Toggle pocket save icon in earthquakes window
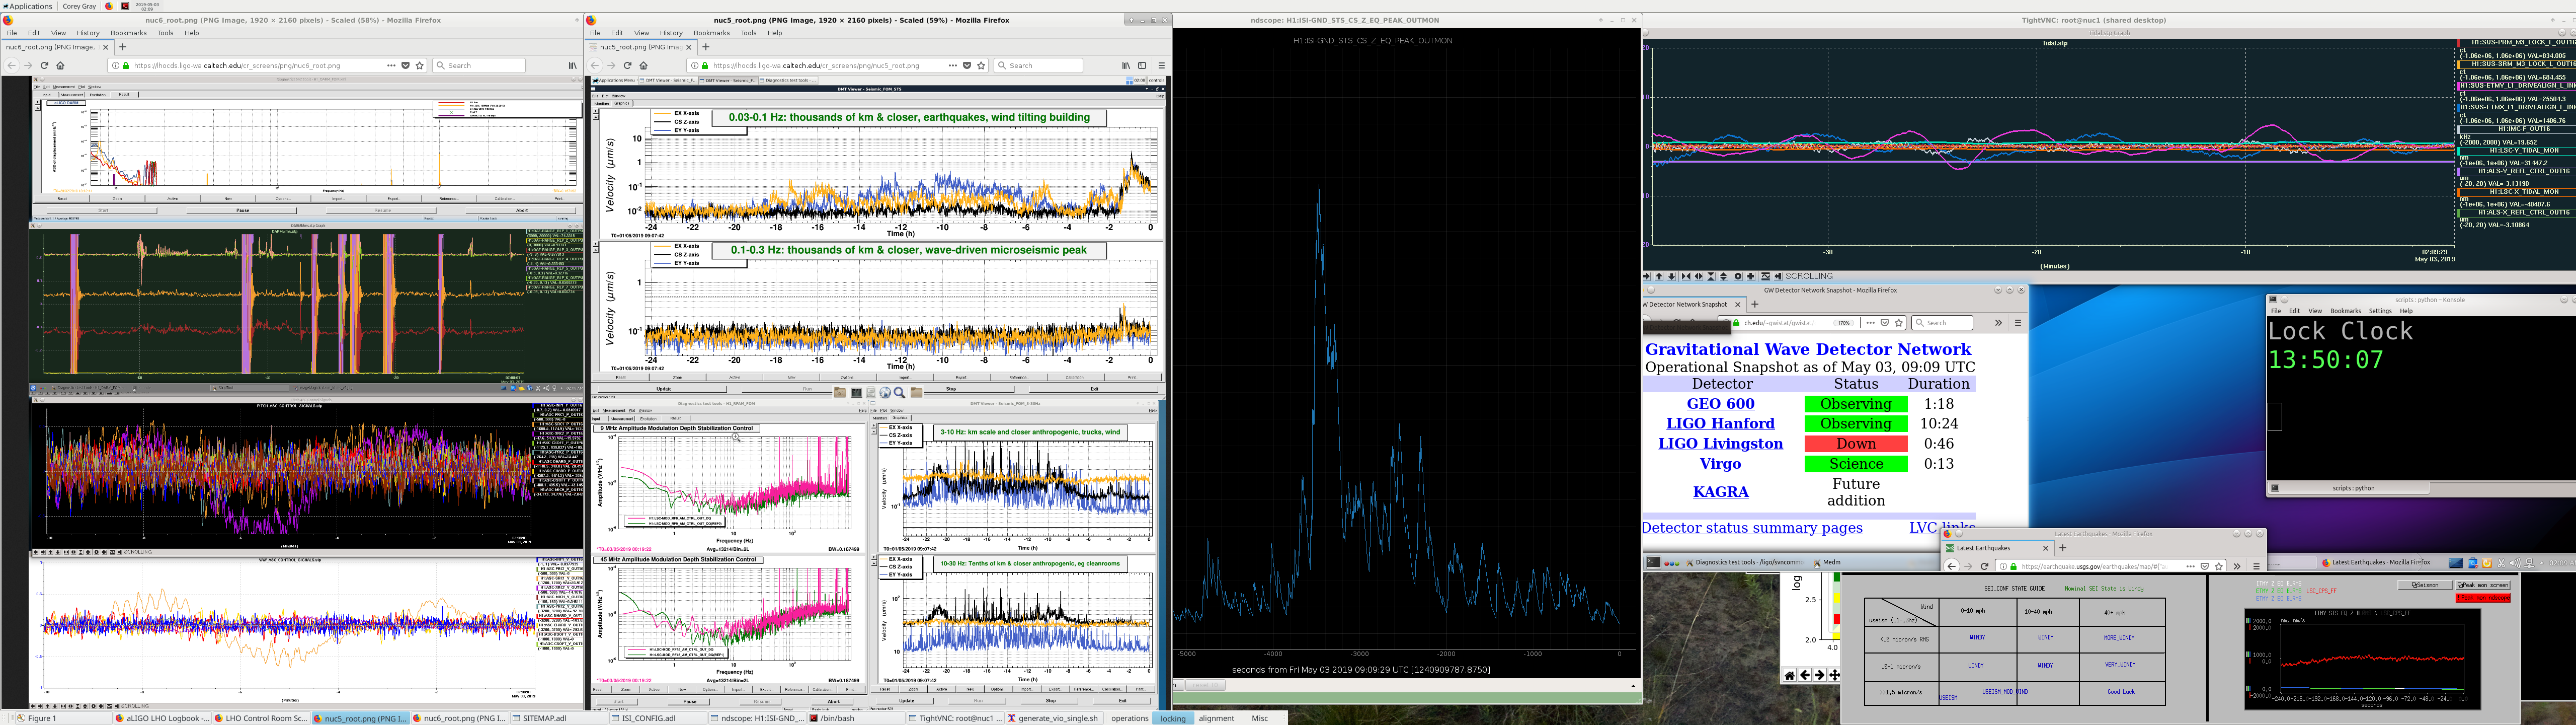This screenshot has height=725, width=2576. (2205, 566)
